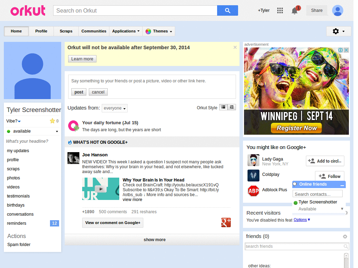
Task: Open the notifications bell icon
Action: [295, 11]
